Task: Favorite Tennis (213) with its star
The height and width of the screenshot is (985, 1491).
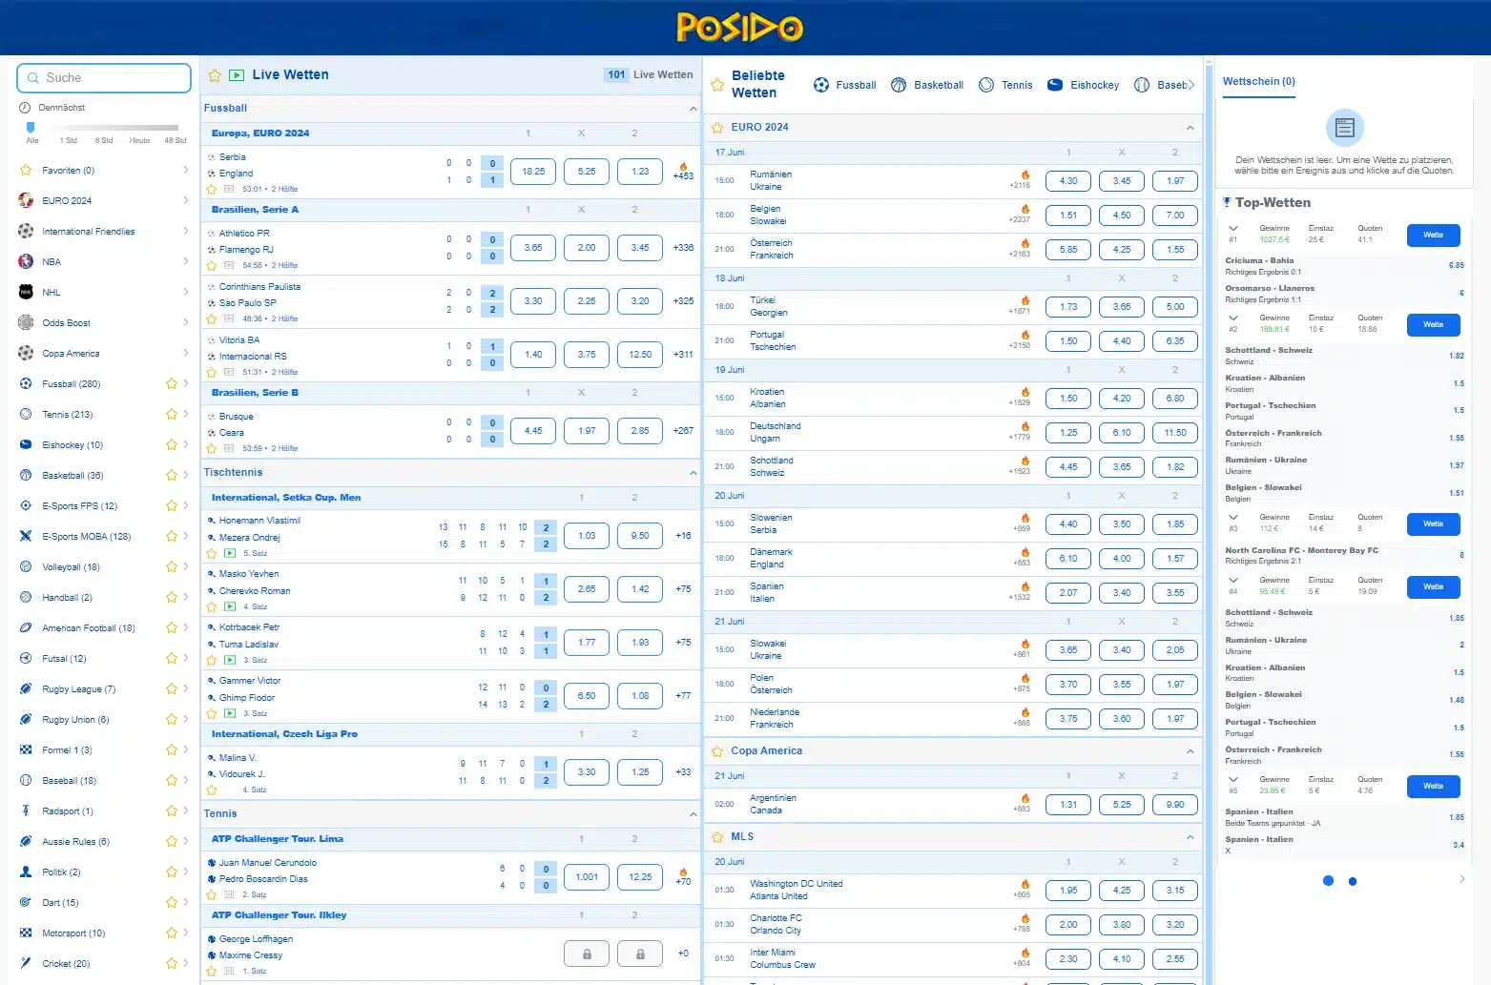Action: click(x=172, y=415)
